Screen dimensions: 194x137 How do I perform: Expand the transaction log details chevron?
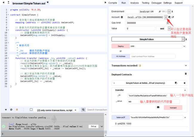102,127
